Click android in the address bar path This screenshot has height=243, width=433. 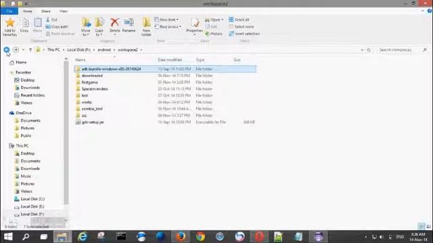104,50
